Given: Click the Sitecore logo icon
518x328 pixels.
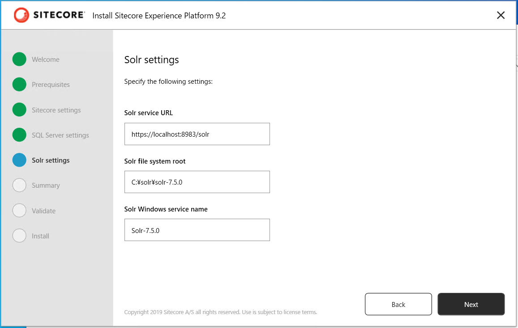Looking at the screenshot, I should pyautogui.click(x=21, y=15).
